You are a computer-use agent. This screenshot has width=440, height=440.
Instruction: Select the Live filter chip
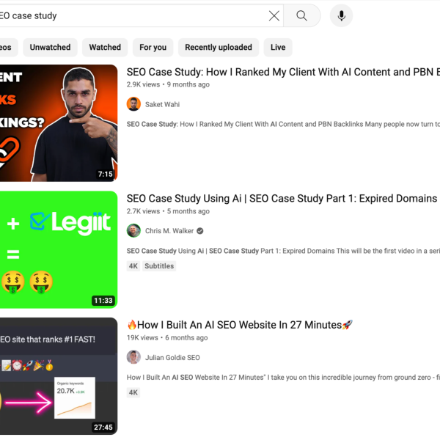(x=278, y=48)
